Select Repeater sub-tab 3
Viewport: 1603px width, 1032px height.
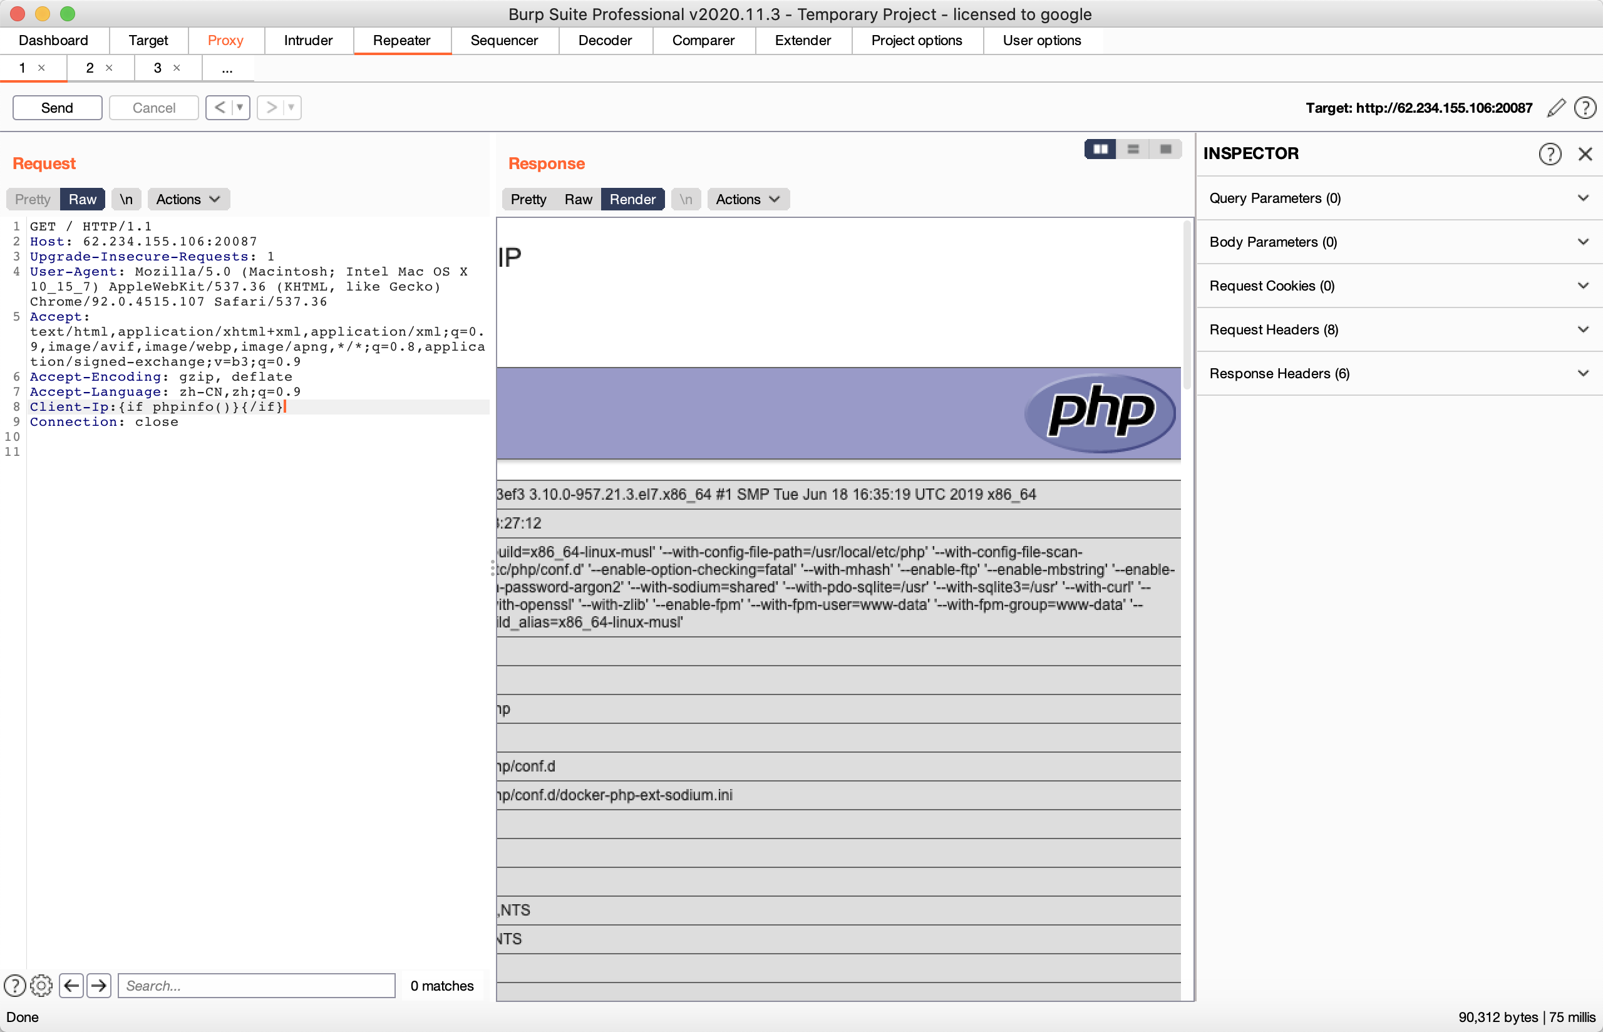pos(157,68)
